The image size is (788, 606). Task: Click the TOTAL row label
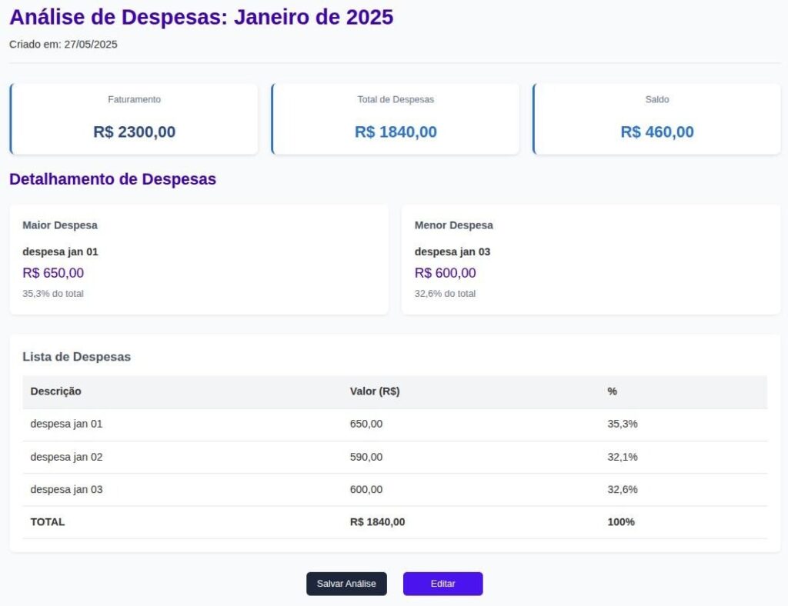click(48, 522)
